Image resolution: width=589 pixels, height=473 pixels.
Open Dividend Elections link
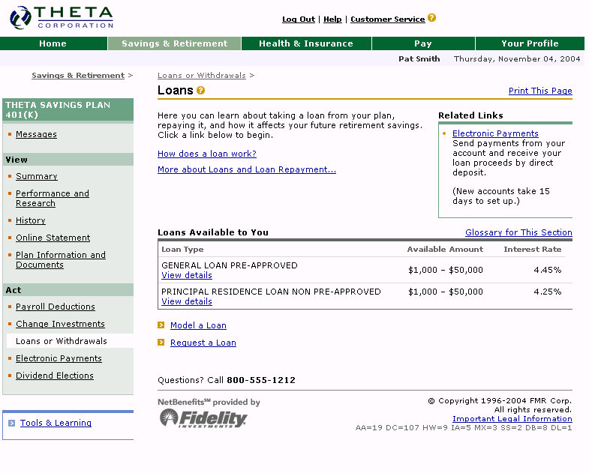point(55,376)
